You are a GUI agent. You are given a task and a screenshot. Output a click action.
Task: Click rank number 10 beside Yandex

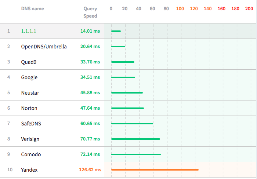[10, 169]
